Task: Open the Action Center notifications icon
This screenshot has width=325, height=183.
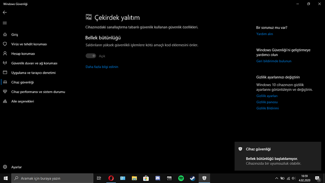Action: 317,178
